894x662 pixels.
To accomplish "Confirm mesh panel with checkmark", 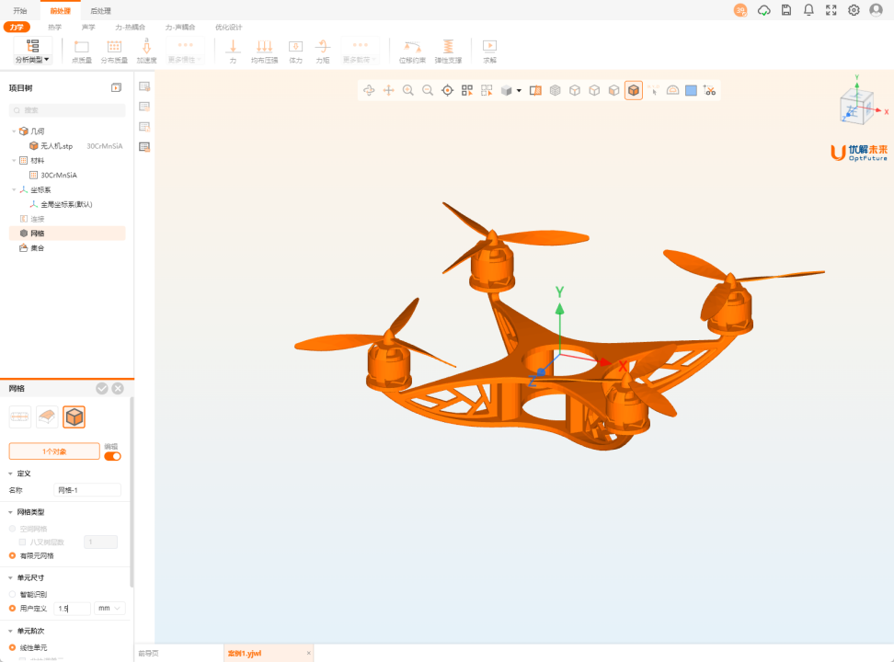I will 102,388.
